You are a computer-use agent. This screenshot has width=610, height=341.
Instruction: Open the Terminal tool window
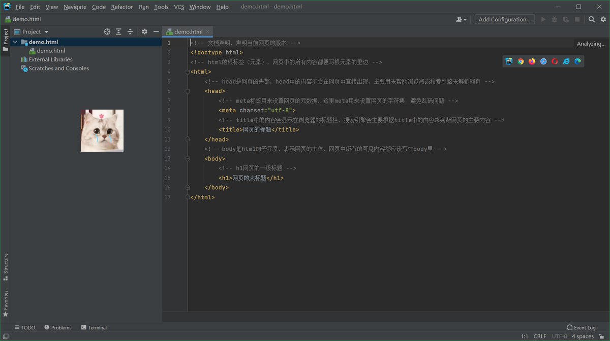(94, 328)
